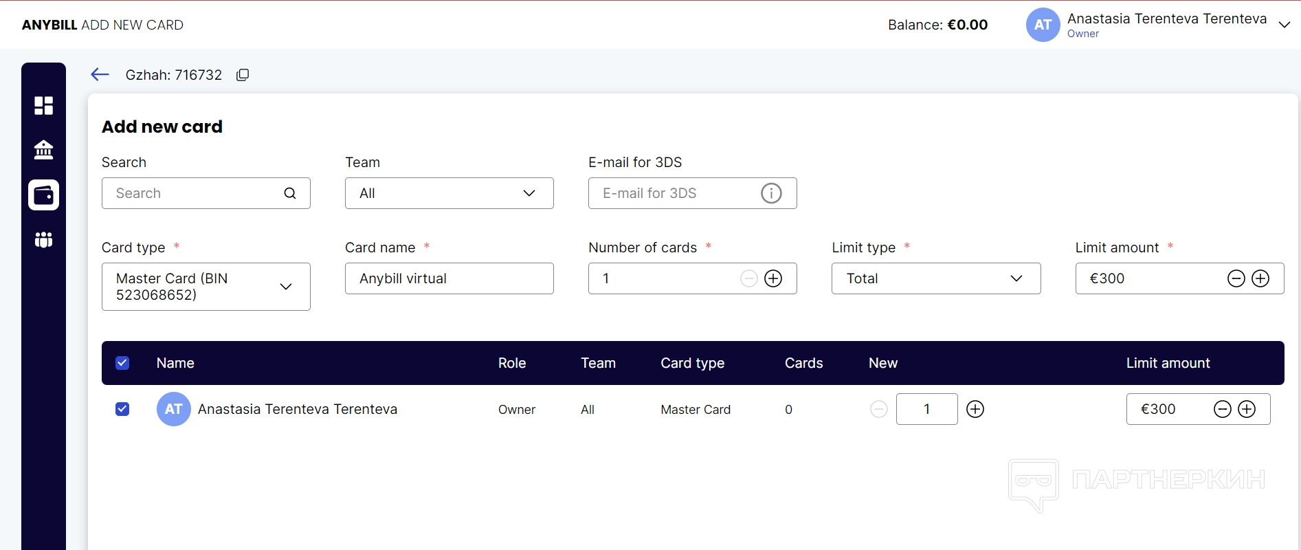1301x550 pixels.
Task: Open the bank accounts sidebar icon
Action: pyautogui.click(x=43, y=150)
